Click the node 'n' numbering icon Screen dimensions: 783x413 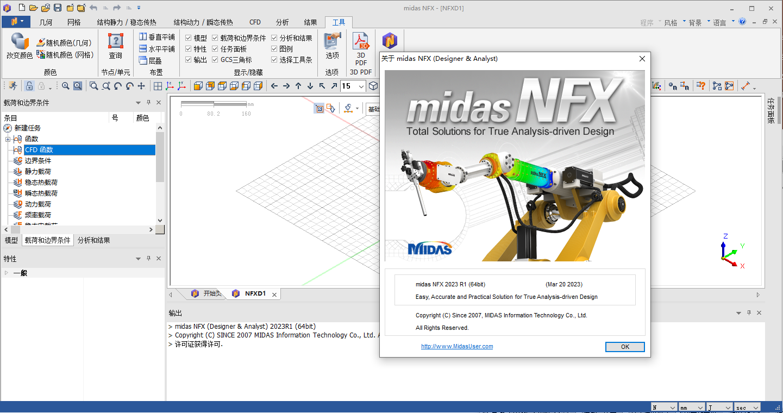pyautogui.click(x=673, y=86)
